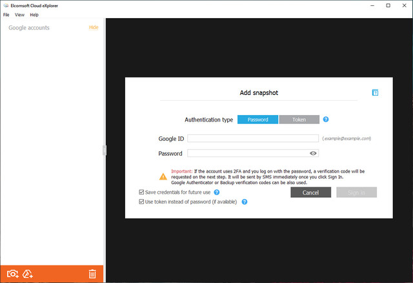This screenshot has height=283, width=413.
Task: Click the add snapshot camera icon
Action: [x=13, y=274]
